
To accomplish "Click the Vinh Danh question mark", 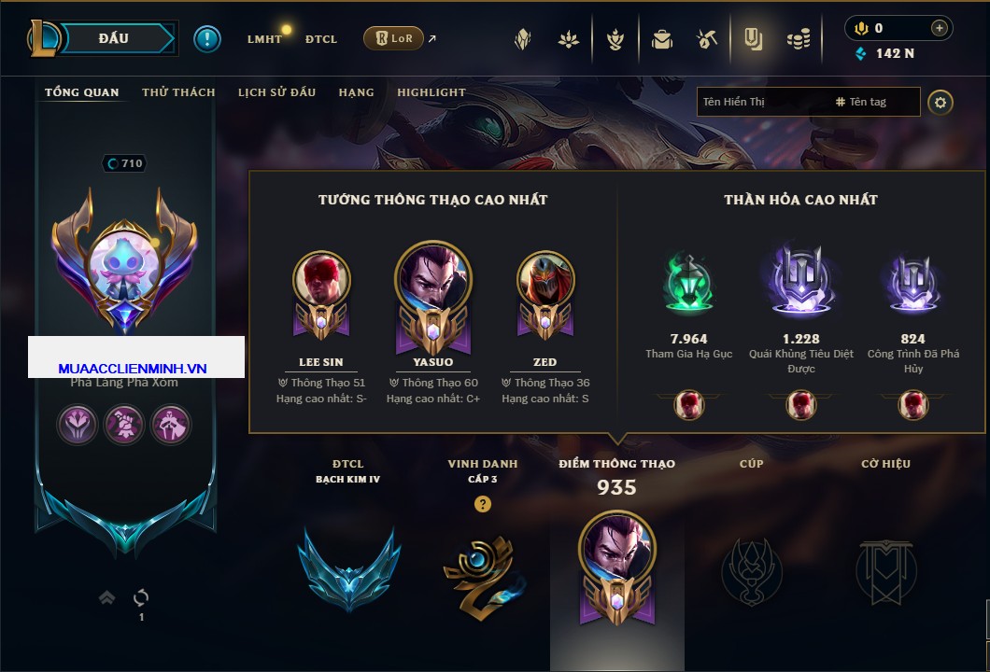I will [x=482, y=504].
